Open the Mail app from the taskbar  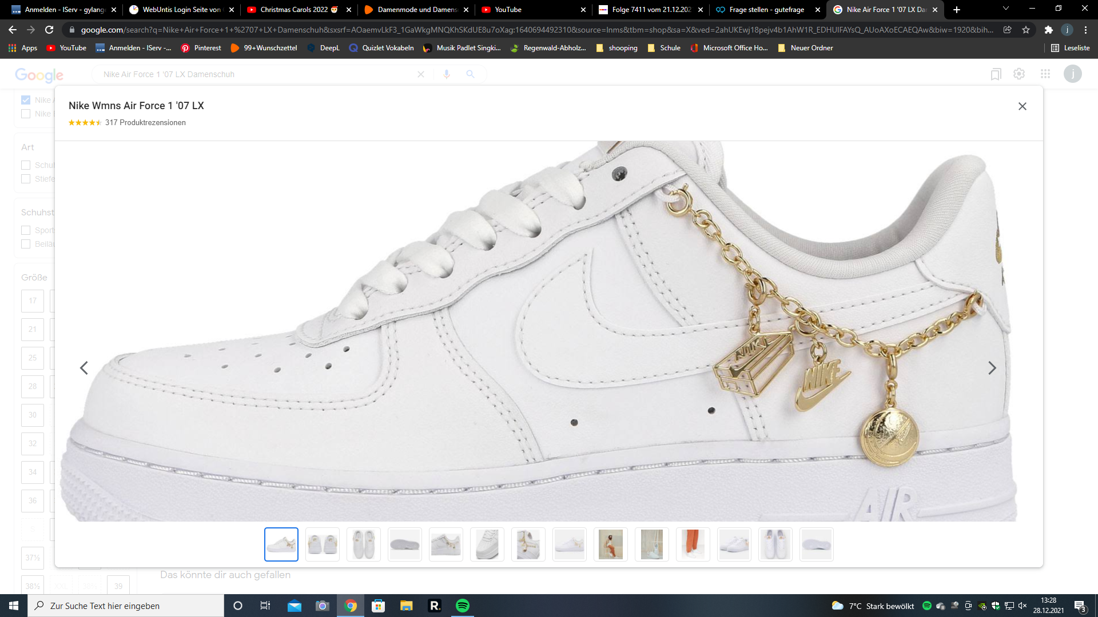pyautogui.click(x=295, y=606)
